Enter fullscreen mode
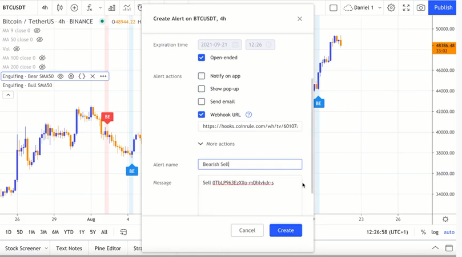The width and height of the screenshot is (462, 257). pyautogui.click(x=406, y=7)
